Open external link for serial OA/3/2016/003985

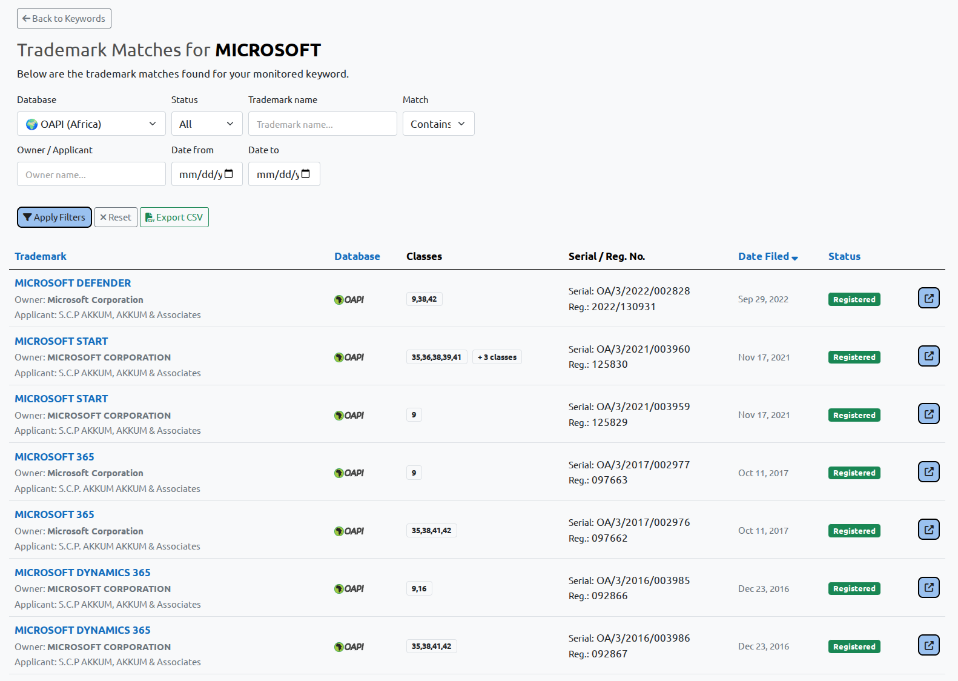[928, 587]
